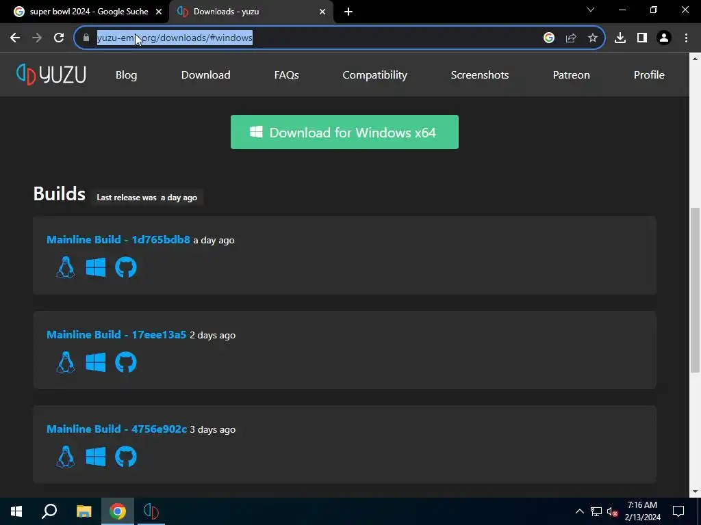Reload the current page
Viewport: 701px width, 525px height.
(59, 38)
